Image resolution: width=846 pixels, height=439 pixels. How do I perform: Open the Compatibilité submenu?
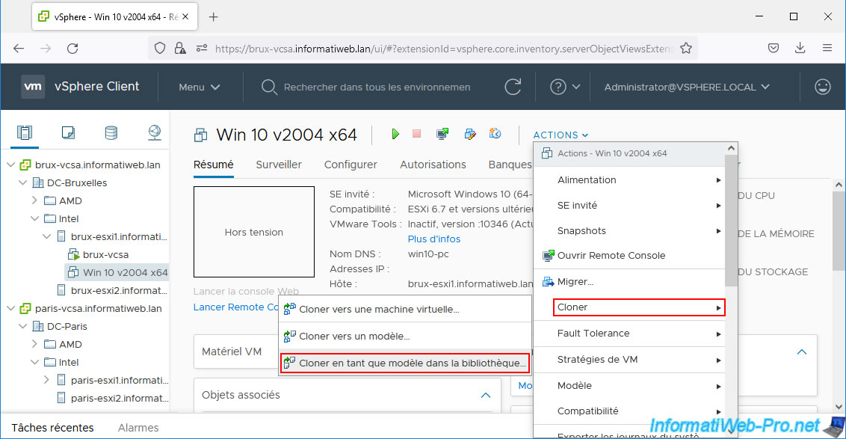[630, 411]
